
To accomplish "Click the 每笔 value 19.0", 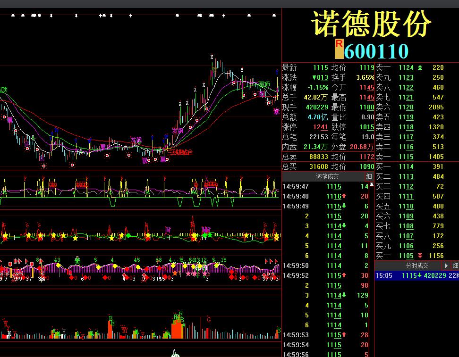I will click(x=368, y=137).
